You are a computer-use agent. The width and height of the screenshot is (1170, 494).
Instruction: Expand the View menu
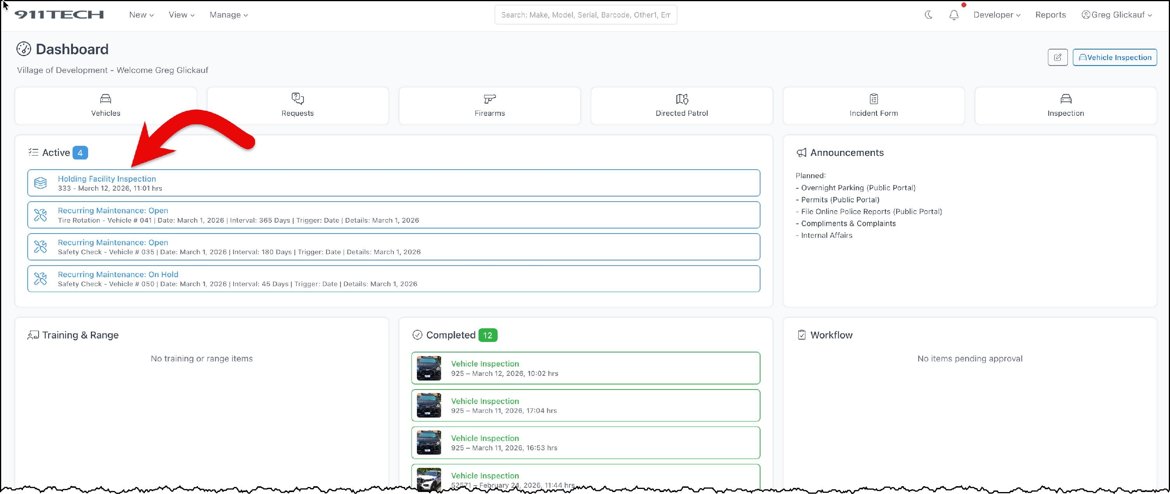point(181,15)
